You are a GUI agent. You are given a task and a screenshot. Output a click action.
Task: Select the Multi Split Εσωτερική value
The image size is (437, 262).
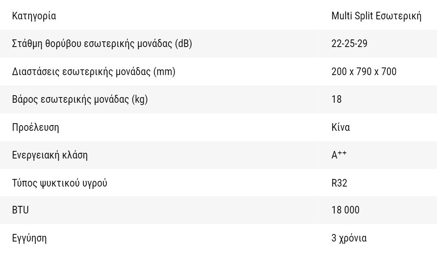(376, 16)
